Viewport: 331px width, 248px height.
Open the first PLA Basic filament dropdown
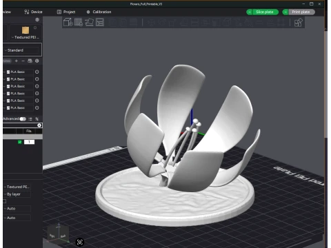[x=19, y=72]
